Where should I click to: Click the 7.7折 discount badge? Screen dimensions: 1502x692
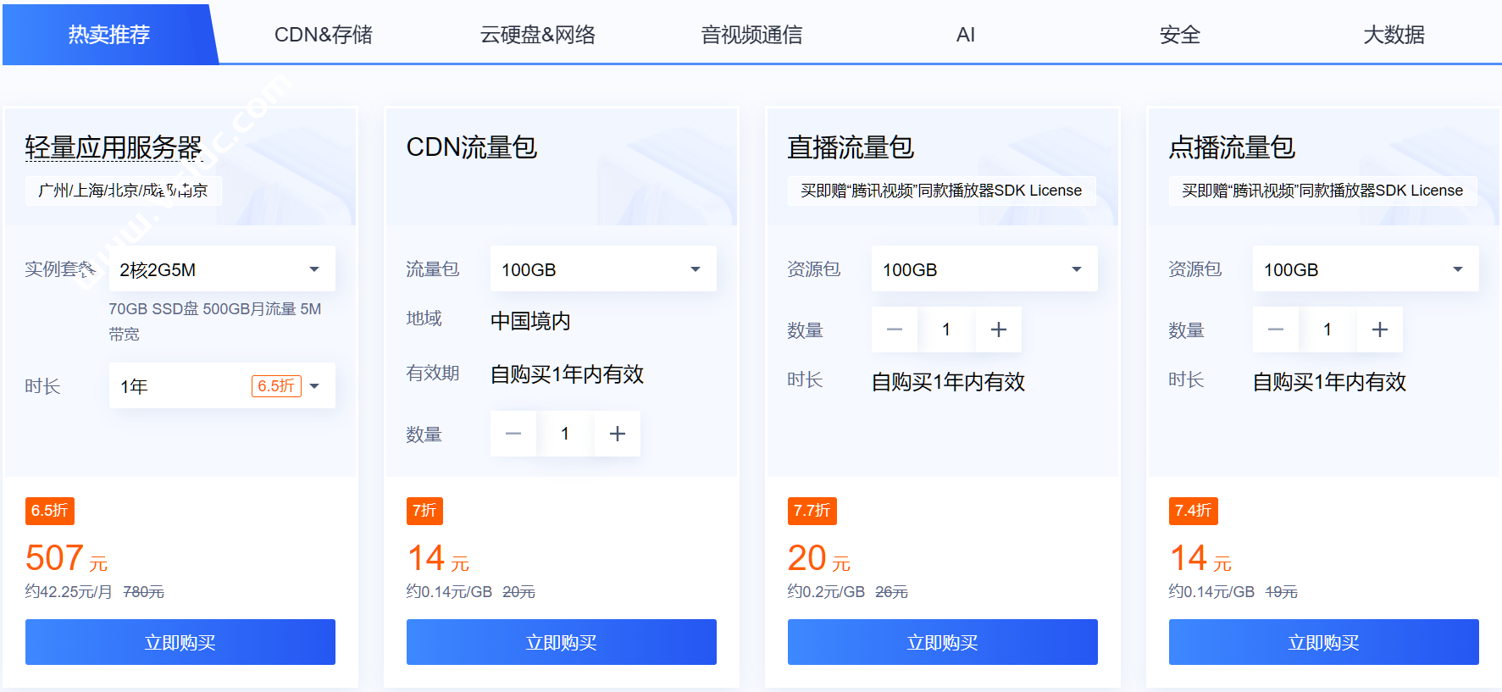(x=812, y=511)
